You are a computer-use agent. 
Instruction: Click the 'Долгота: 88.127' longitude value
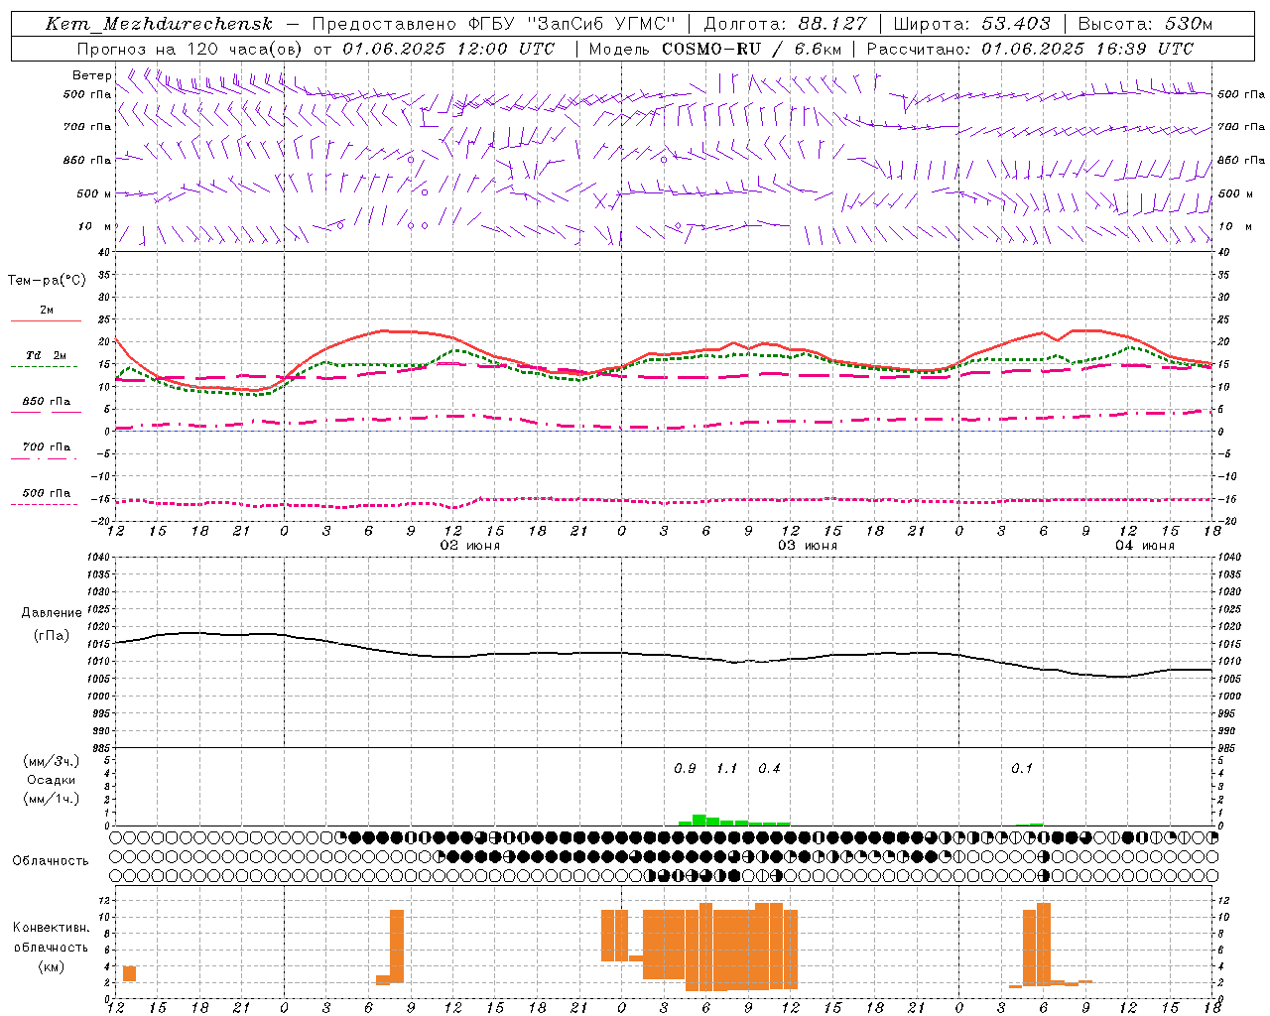tap(785, 24)
